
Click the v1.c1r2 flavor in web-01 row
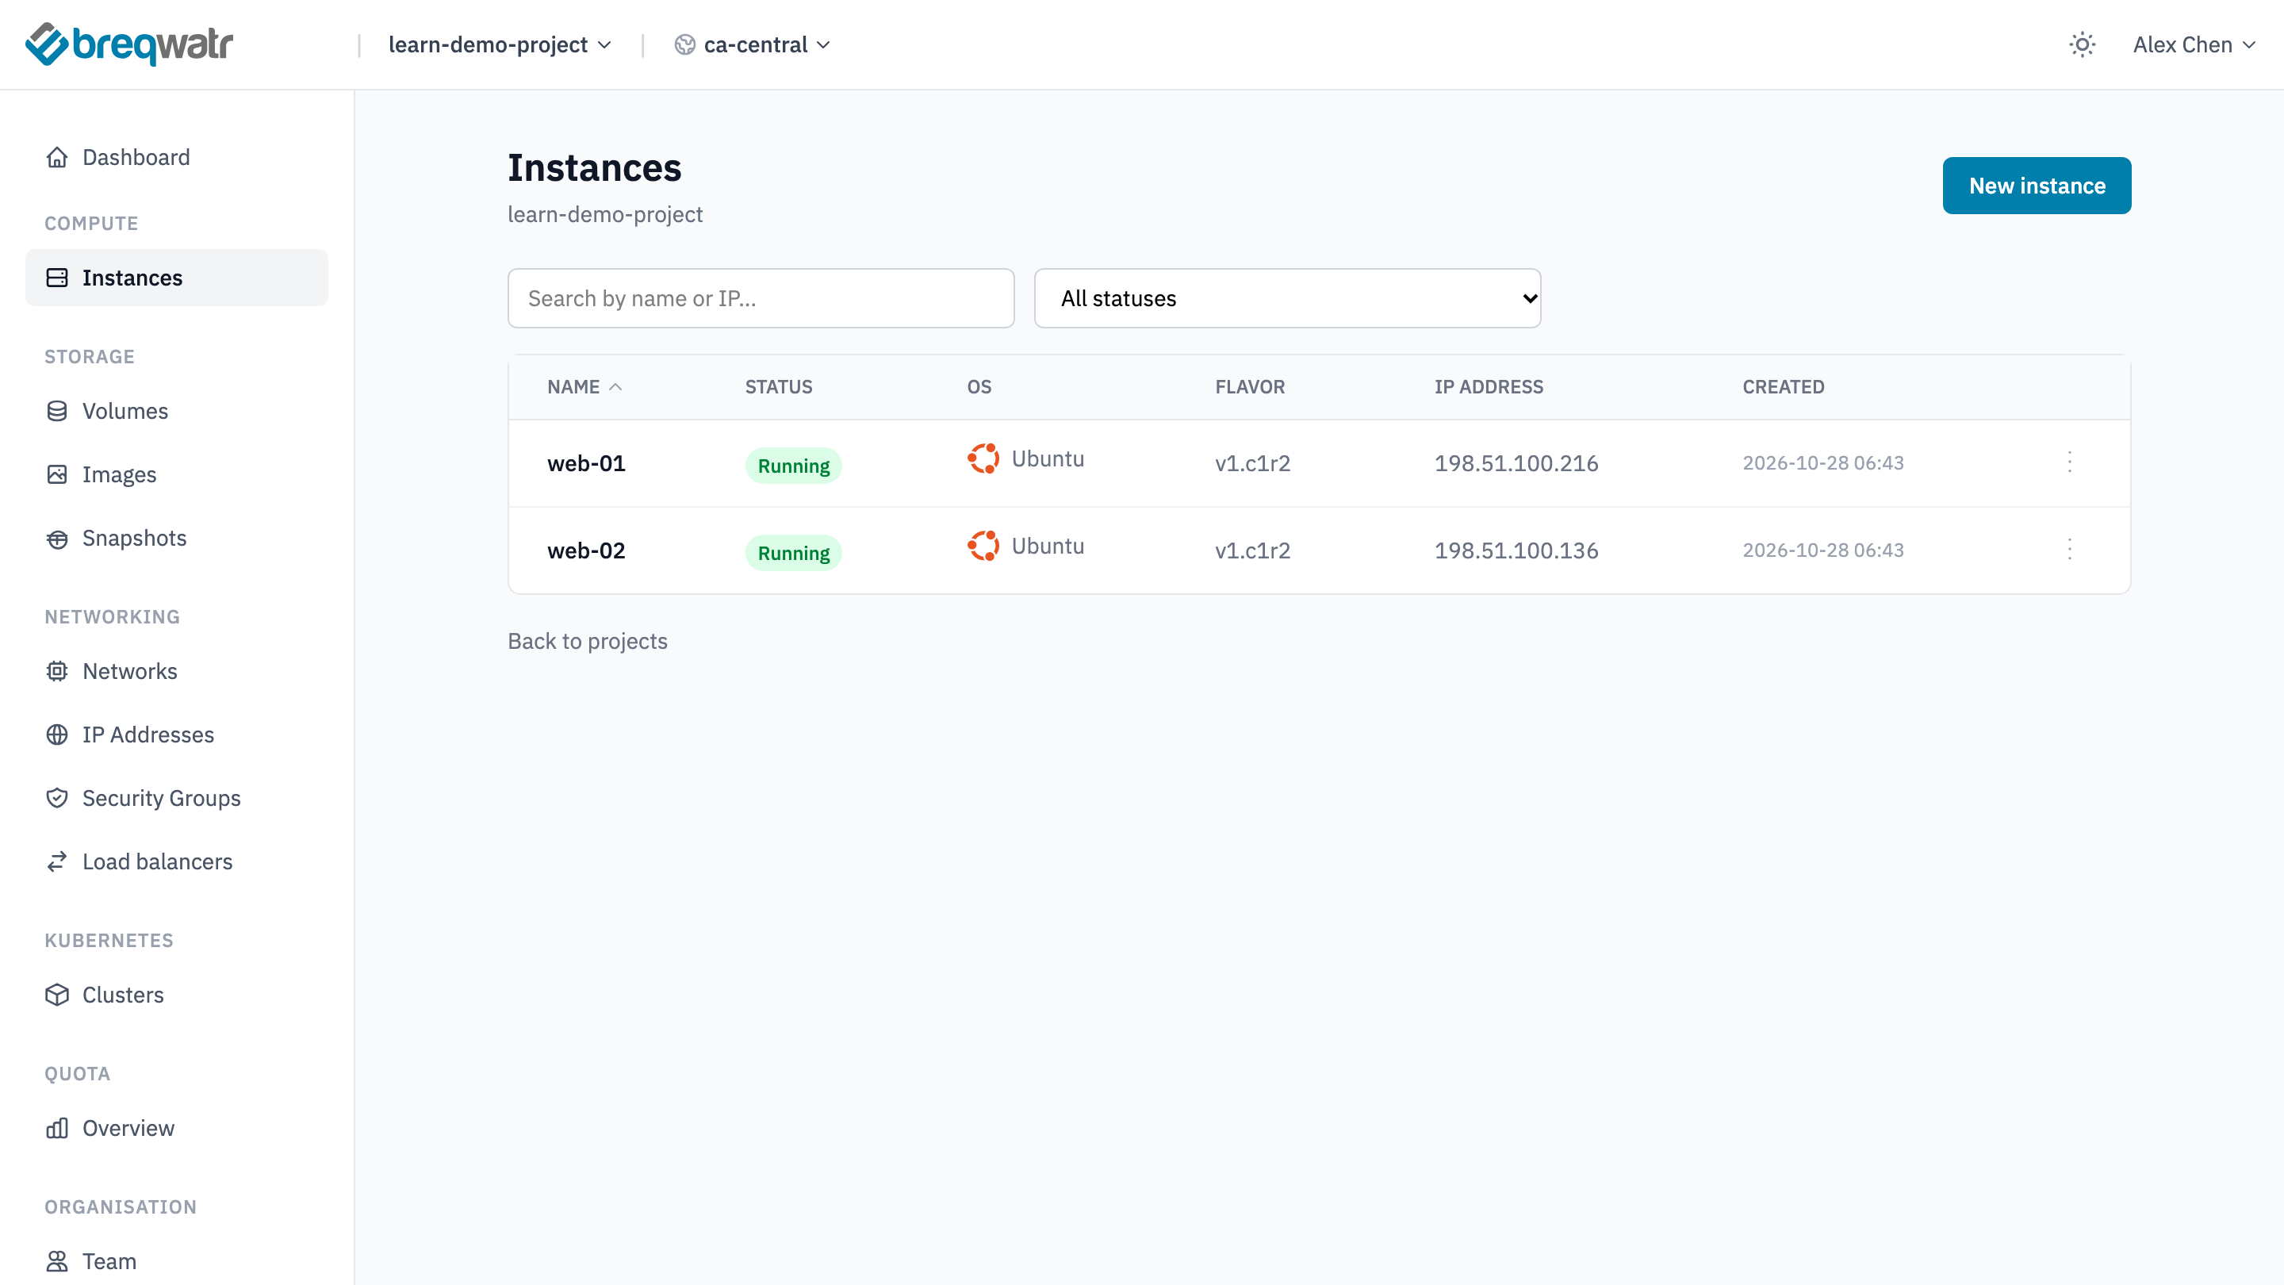pos(1252,463)
